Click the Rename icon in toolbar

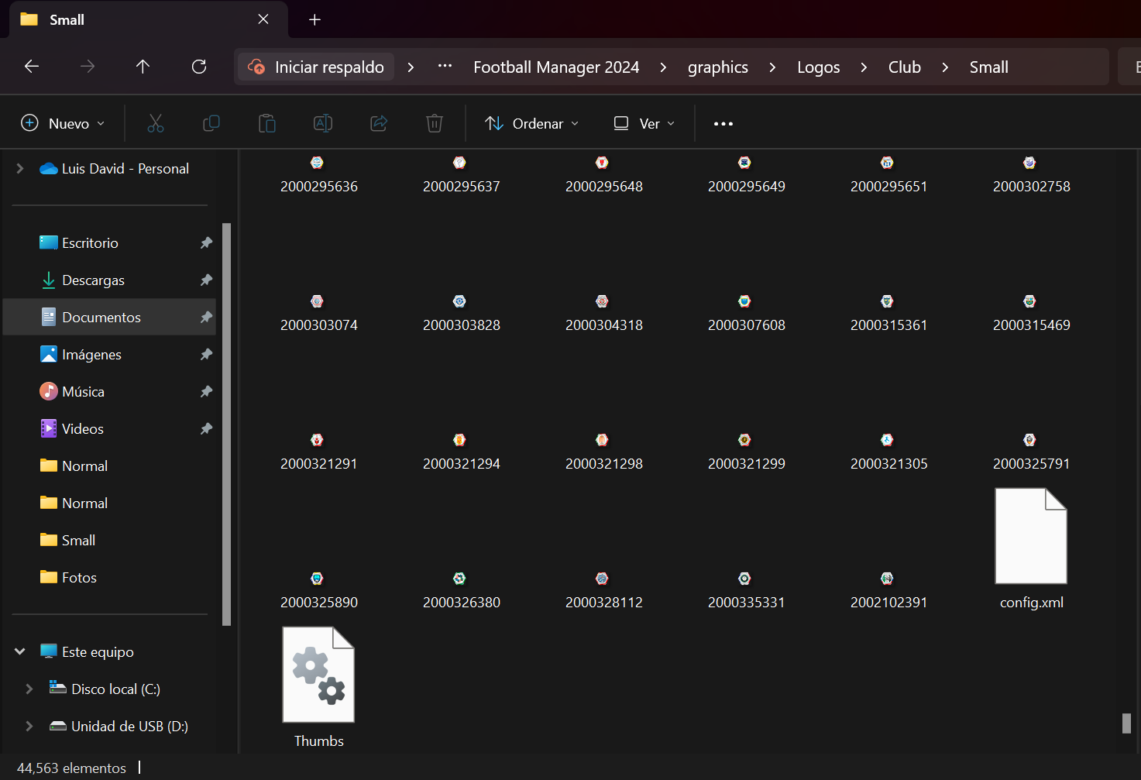coord(323,123)
